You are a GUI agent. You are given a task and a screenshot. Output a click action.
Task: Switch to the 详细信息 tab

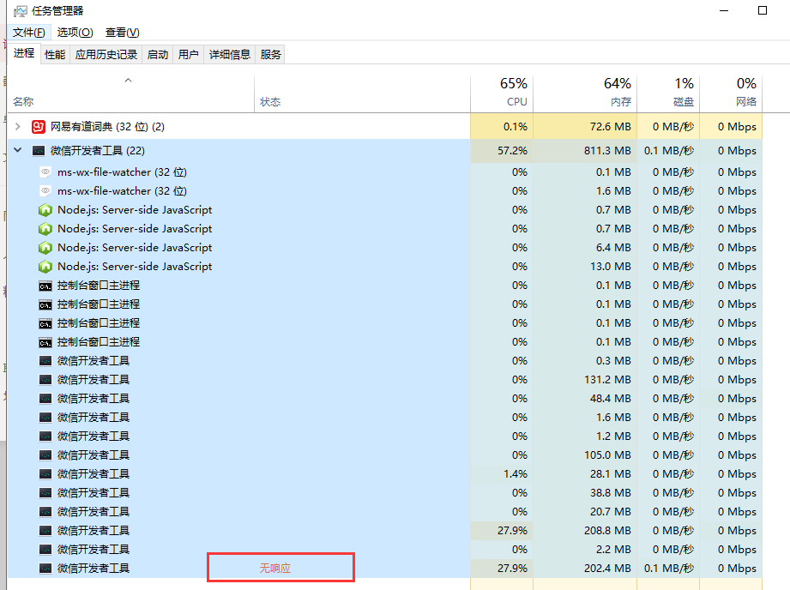click(230, 54)
